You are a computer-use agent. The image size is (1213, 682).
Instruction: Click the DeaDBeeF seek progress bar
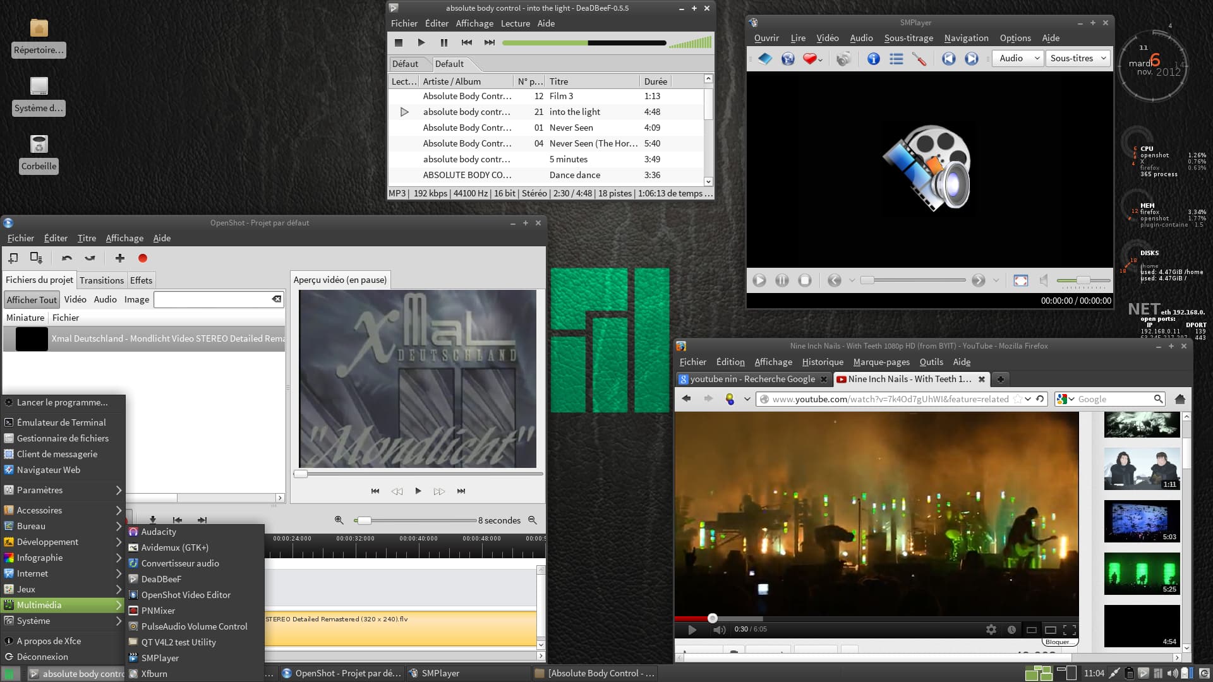pos(584,43)
